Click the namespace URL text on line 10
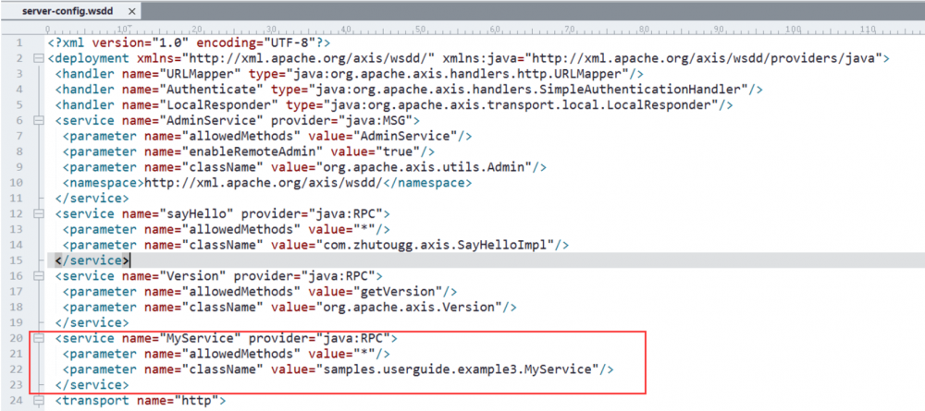This screenshot has height=411, width=925. 264,183
